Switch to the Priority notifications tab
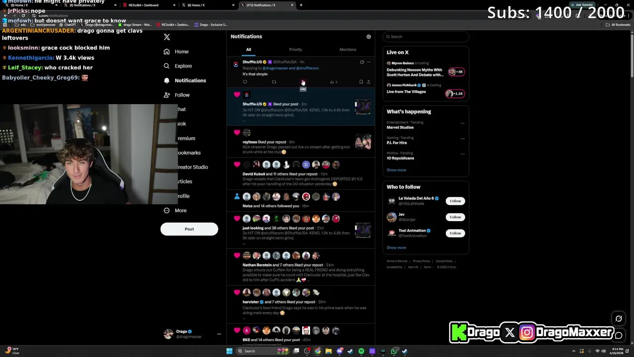This screenshot has width=634, height=357. 296,50
